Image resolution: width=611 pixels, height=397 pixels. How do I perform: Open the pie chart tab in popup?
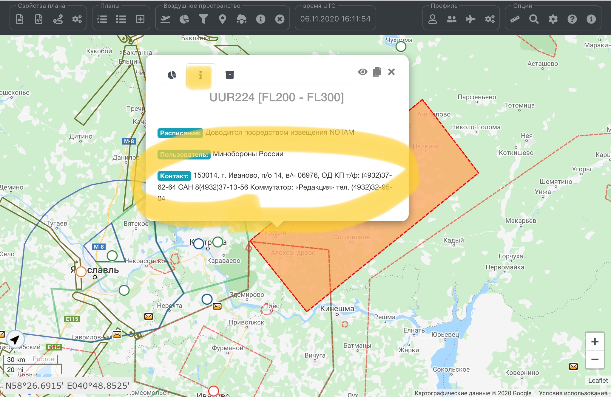point(172,75)
